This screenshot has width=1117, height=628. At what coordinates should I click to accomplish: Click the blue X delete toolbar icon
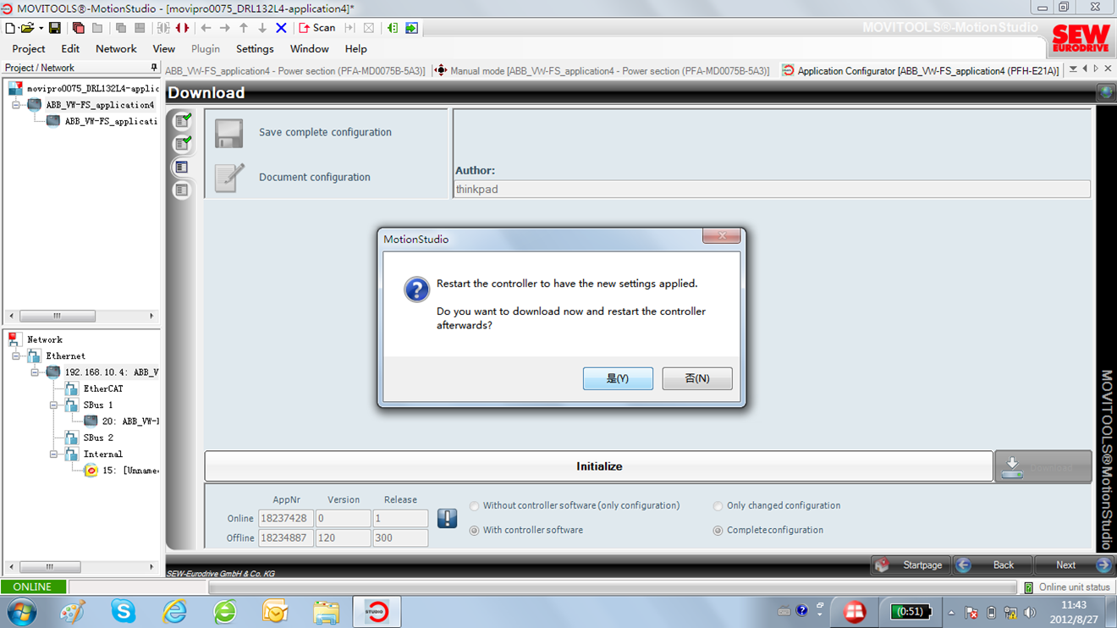point(281,28)
